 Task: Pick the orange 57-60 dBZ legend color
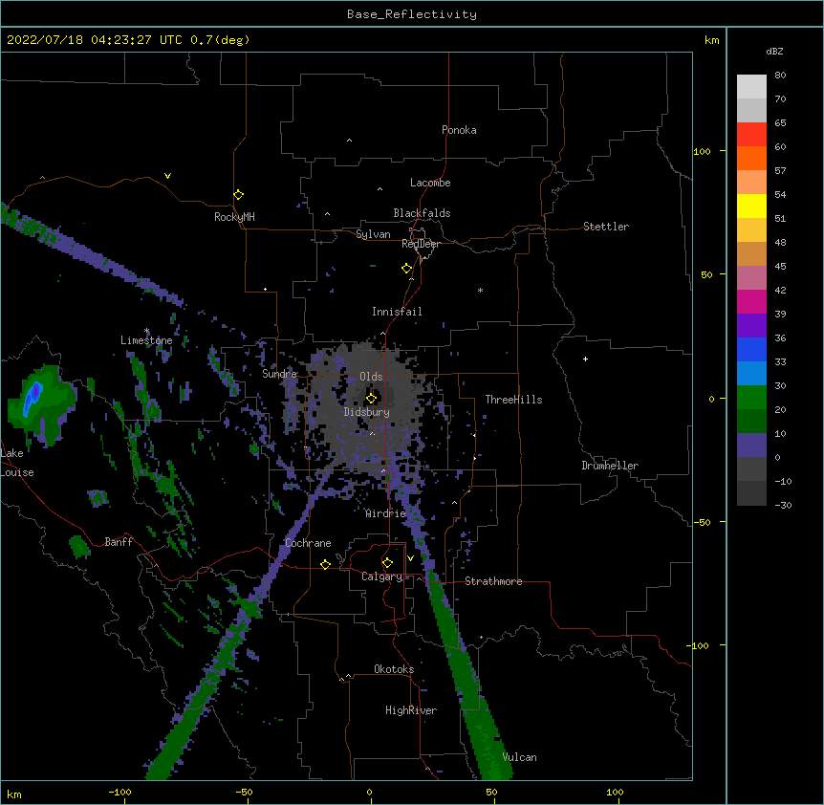click(751, 158)
